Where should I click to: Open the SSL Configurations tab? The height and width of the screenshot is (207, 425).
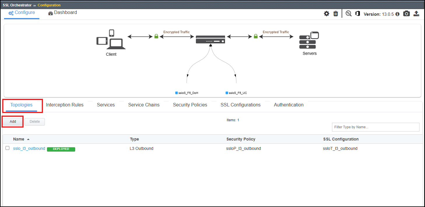click(x=240, y=105)
